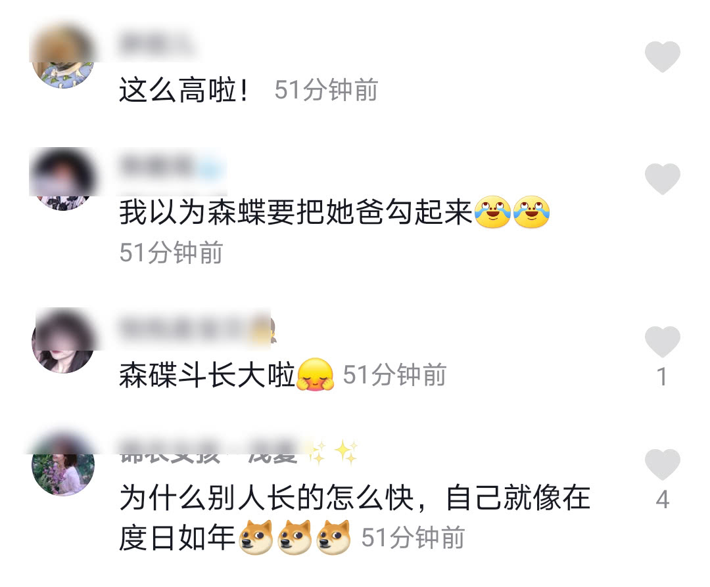The height and width of the screenshot is (587, 710).
Task: Tap the username above the 我以为森蝶 comment
Action: [x=171, y=167]
